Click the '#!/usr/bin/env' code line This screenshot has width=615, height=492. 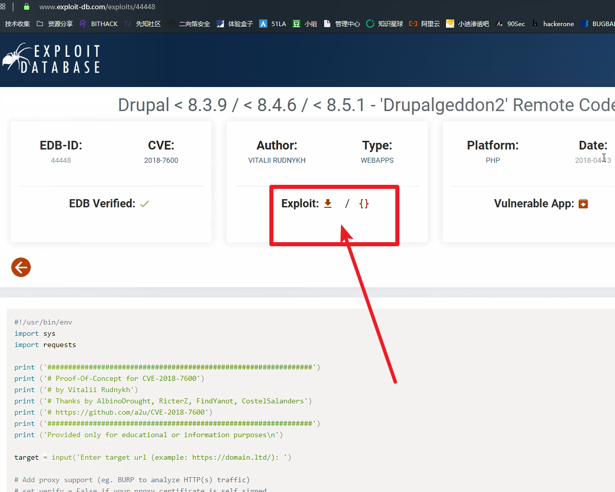(43, 322)
